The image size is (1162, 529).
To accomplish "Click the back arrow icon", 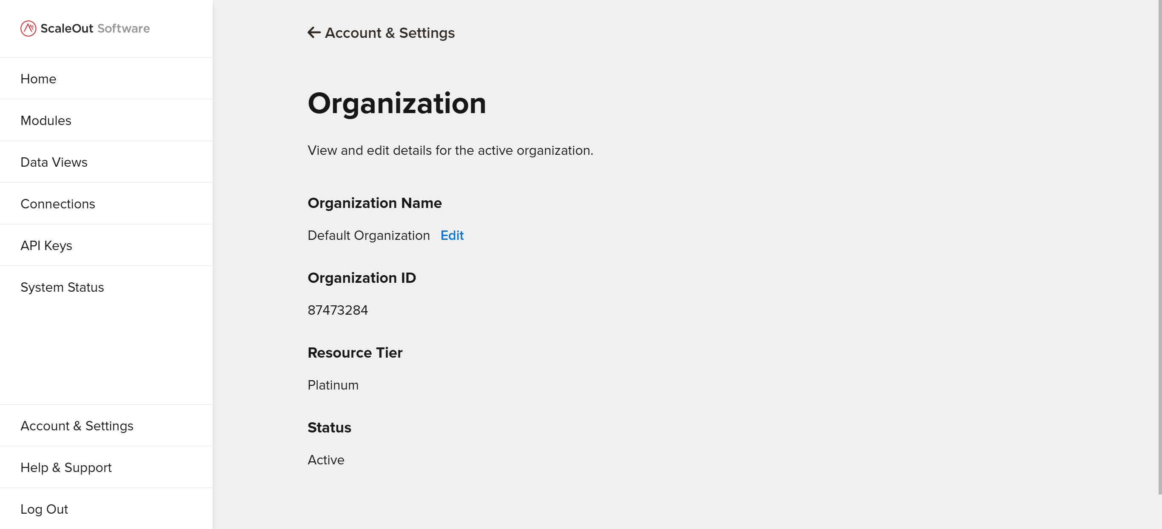I will tap(314, 32).
